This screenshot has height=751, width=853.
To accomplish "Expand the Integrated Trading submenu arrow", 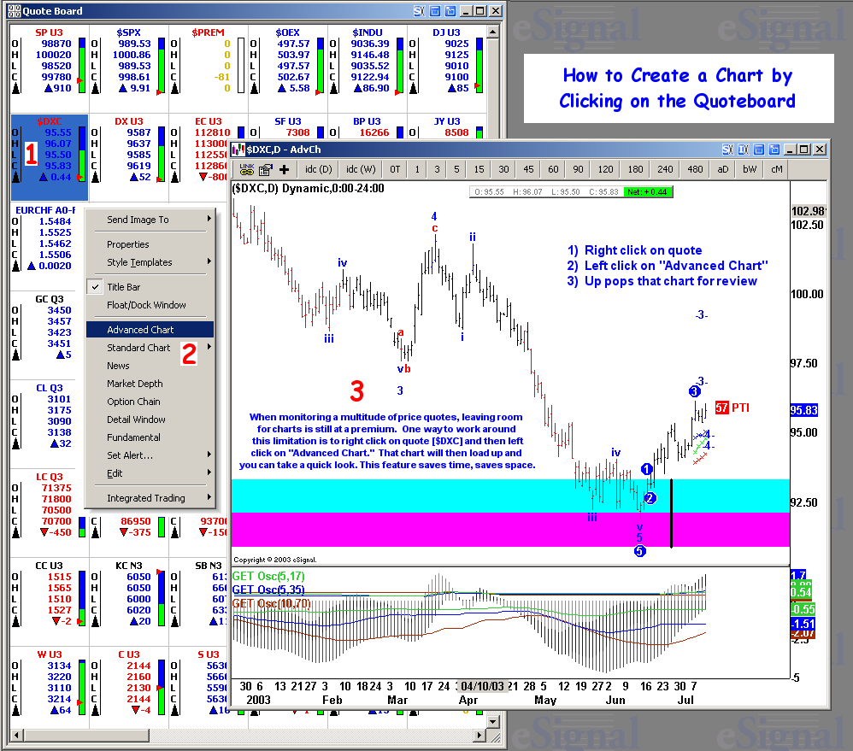I will [x=209, y=497].
